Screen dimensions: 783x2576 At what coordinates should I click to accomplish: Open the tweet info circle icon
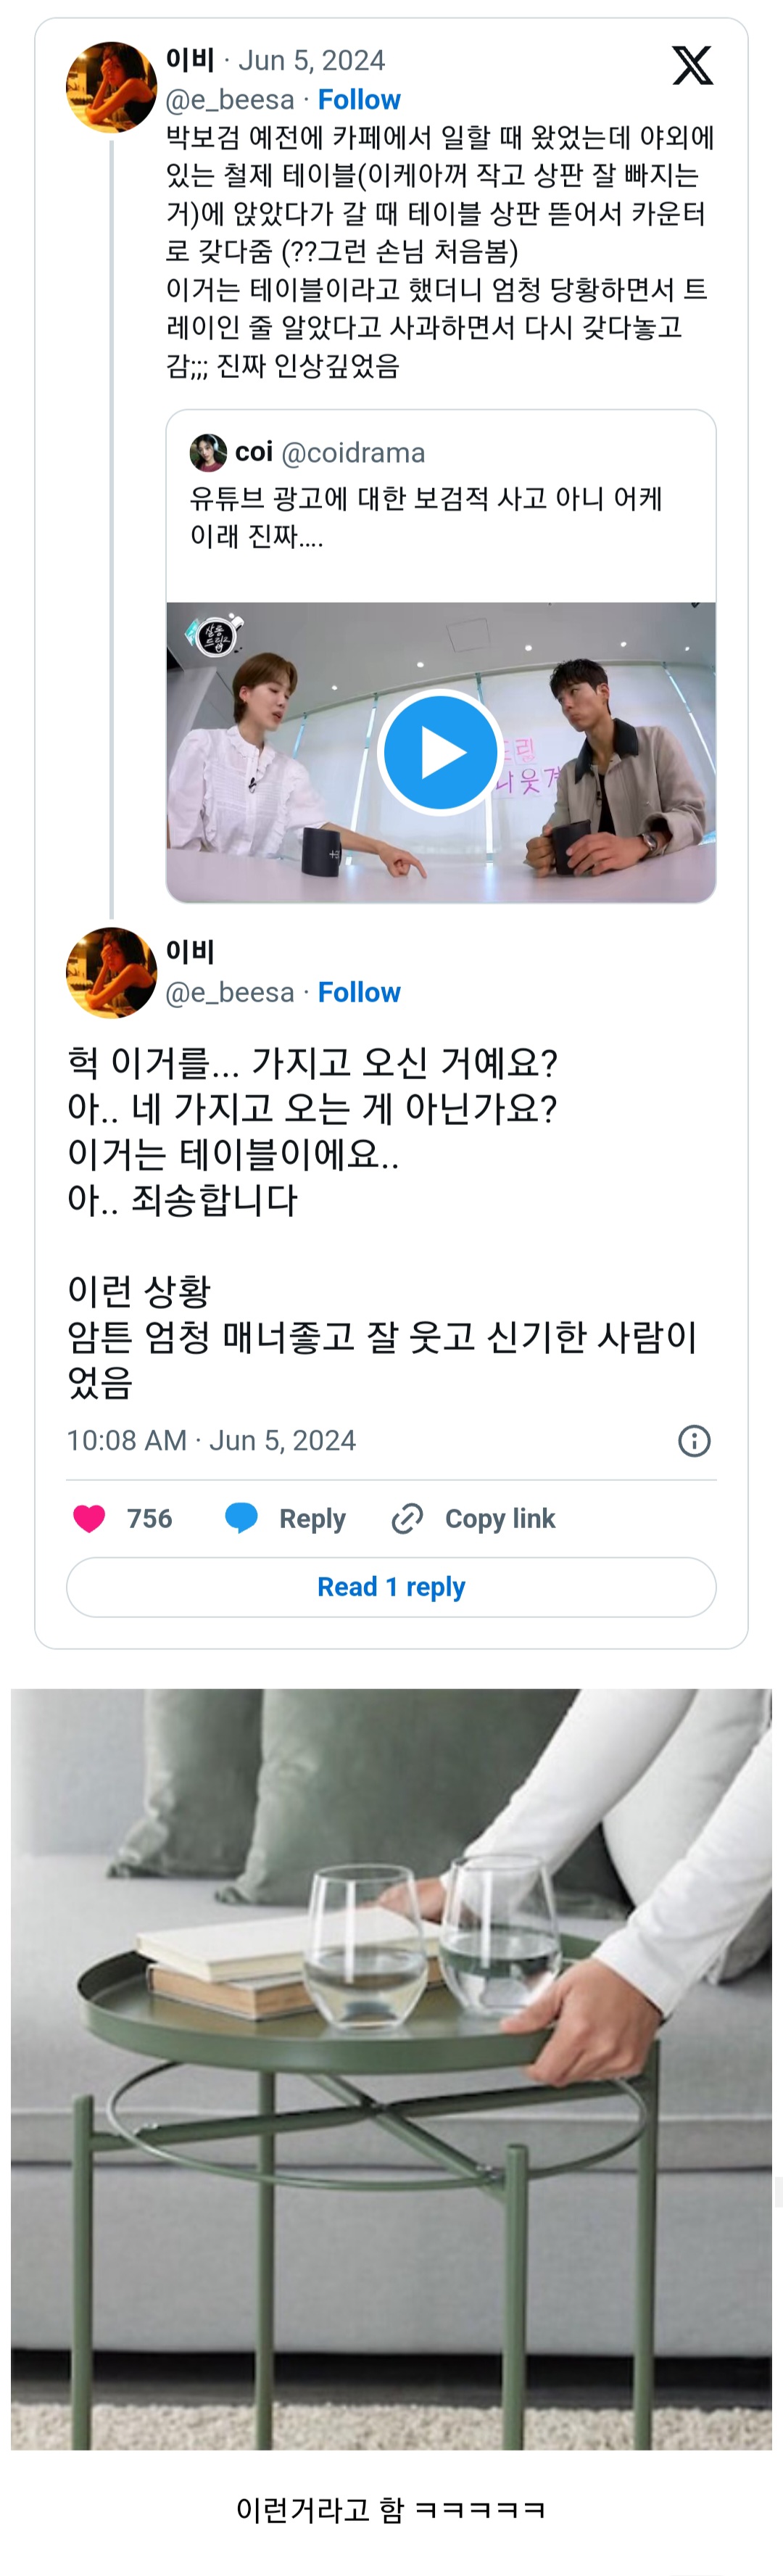click(694, 1440)
